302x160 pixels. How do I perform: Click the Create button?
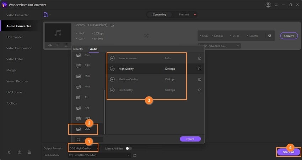pos(190,139)
